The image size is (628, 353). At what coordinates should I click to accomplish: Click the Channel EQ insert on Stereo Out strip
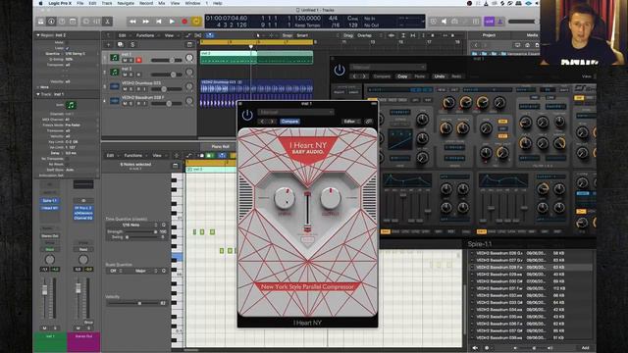(x=83, y=218)
